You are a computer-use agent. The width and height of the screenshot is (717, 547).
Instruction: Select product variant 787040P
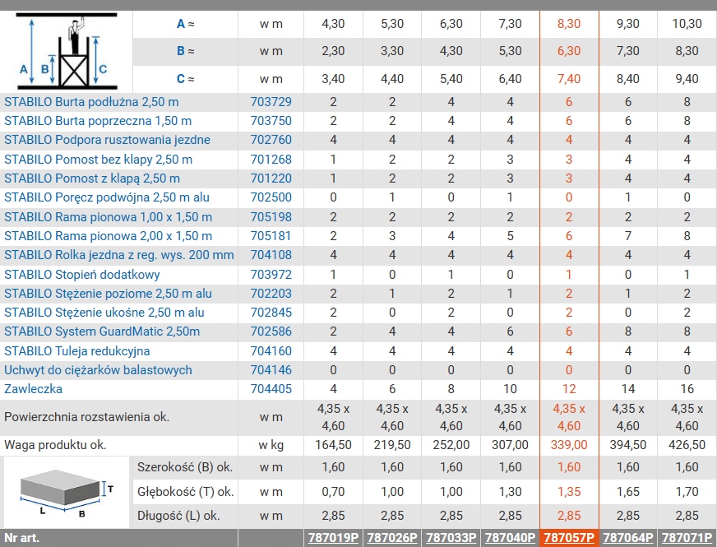(511, 538)
